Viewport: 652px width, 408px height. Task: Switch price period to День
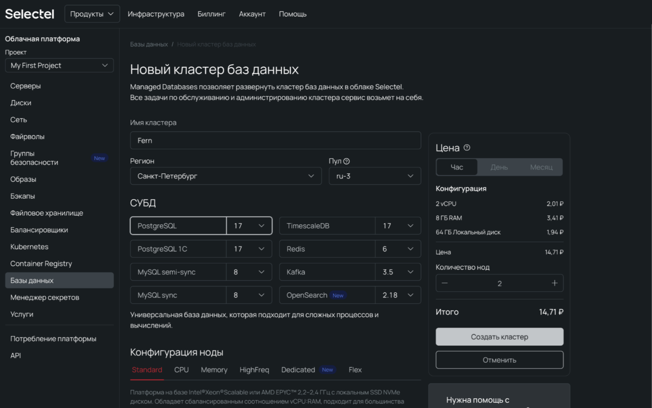pyautogui.click(x=499, y=167)
